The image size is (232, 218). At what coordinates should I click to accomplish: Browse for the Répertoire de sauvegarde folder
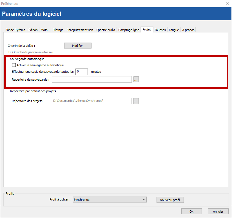(x=136, y=80)
